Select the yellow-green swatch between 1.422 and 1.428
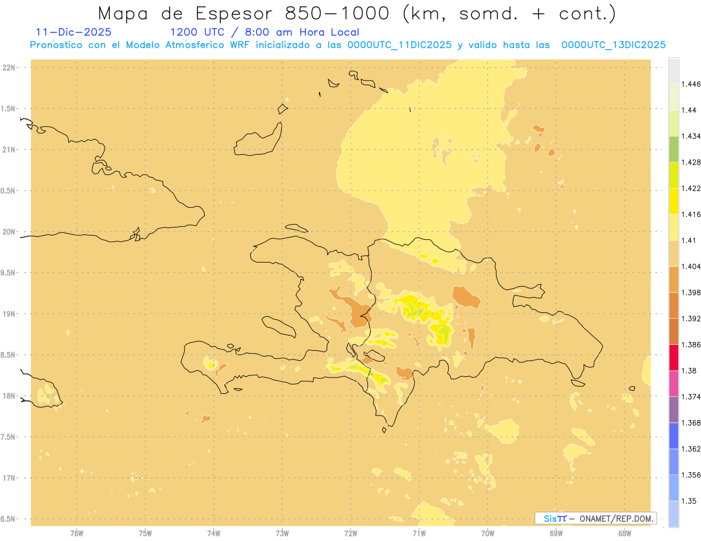Image resolution: width=701 pixels, height=541 pixels. (674, 175)
